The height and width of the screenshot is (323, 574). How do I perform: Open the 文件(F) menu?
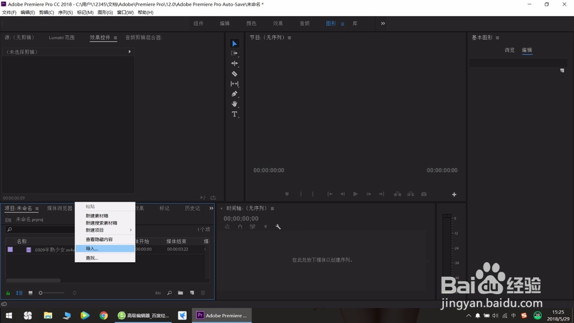pos(9,13)
